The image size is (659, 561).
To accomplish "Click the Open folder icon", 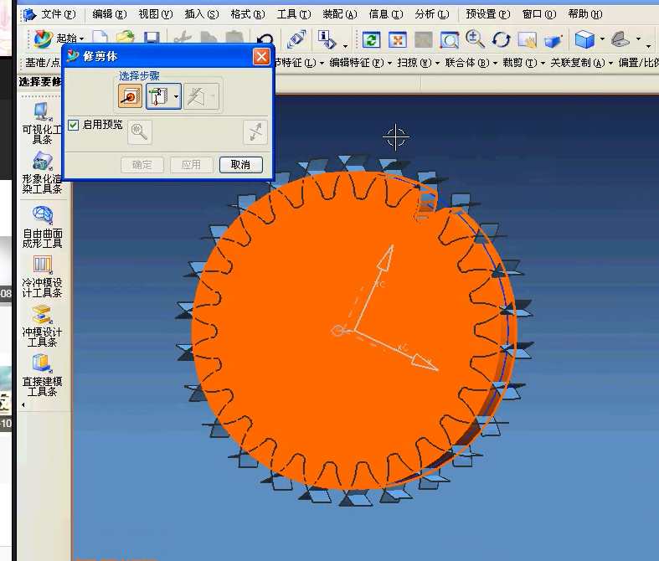I will (125, 38).
